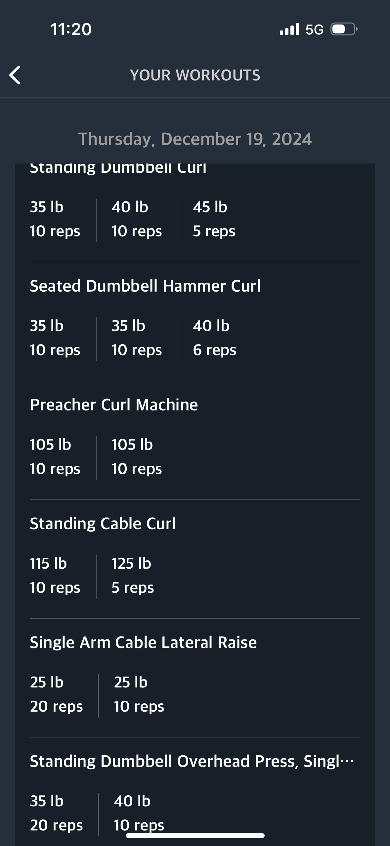Image resolution: width=390 pixels, height=846 pixels.
Task: Open the Single Arm Cable Lateral Raise exercise
Action: 143,642
